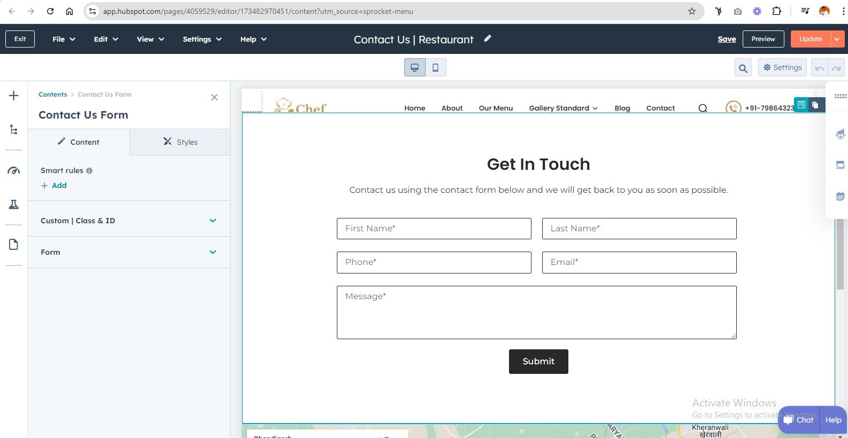
Task: Close the Contact Us Form panel
Action: click(x=214, y=97)
